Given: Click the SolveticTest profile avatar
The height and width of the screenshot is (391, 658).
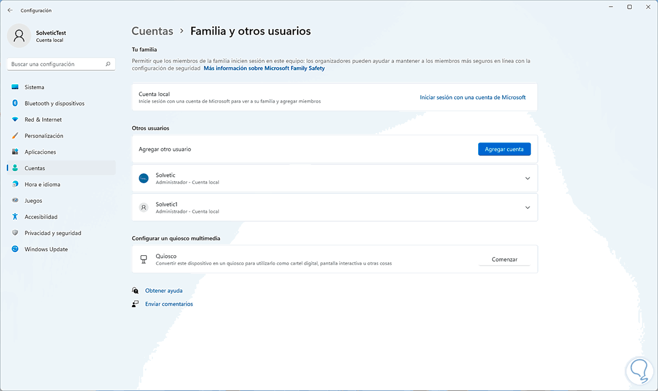Looking at the screenshot, I should [19, 36].
